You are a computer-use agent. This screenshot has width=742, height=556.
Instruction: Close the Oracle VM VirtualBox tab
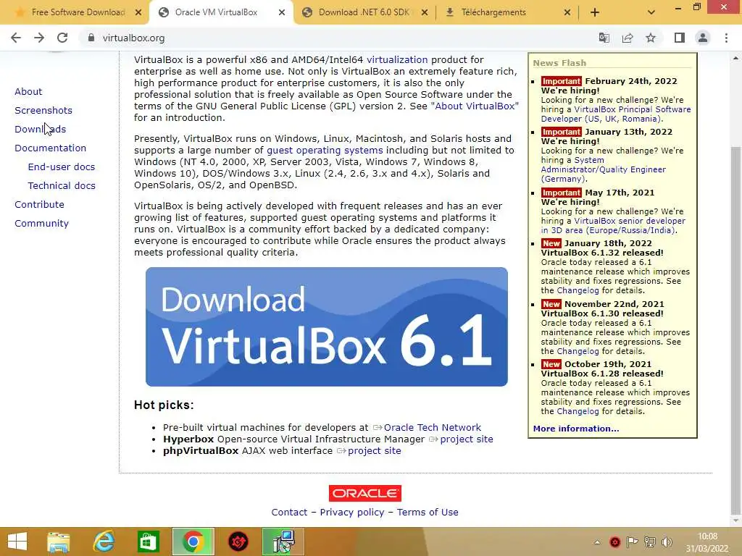pos(282,12)
